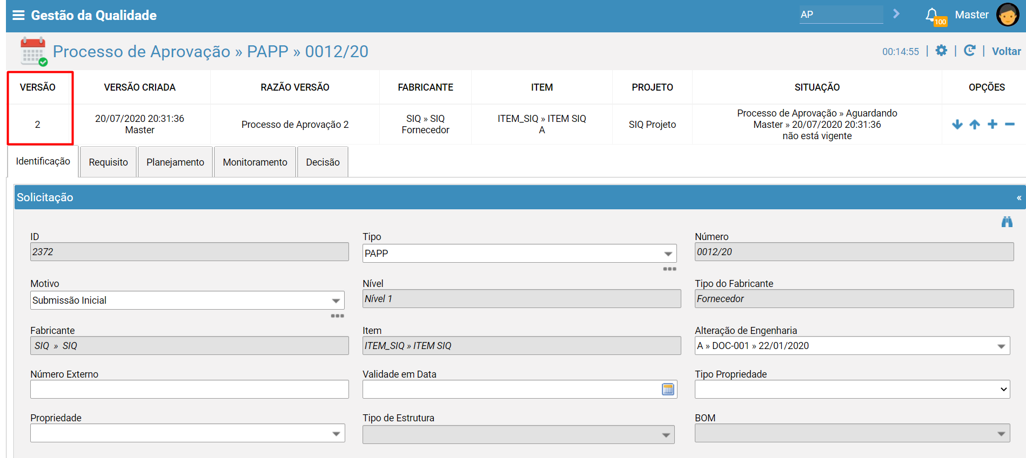1026x458 pixels.
Task: Click the arrow next to AP search
Action: point(896,14)
